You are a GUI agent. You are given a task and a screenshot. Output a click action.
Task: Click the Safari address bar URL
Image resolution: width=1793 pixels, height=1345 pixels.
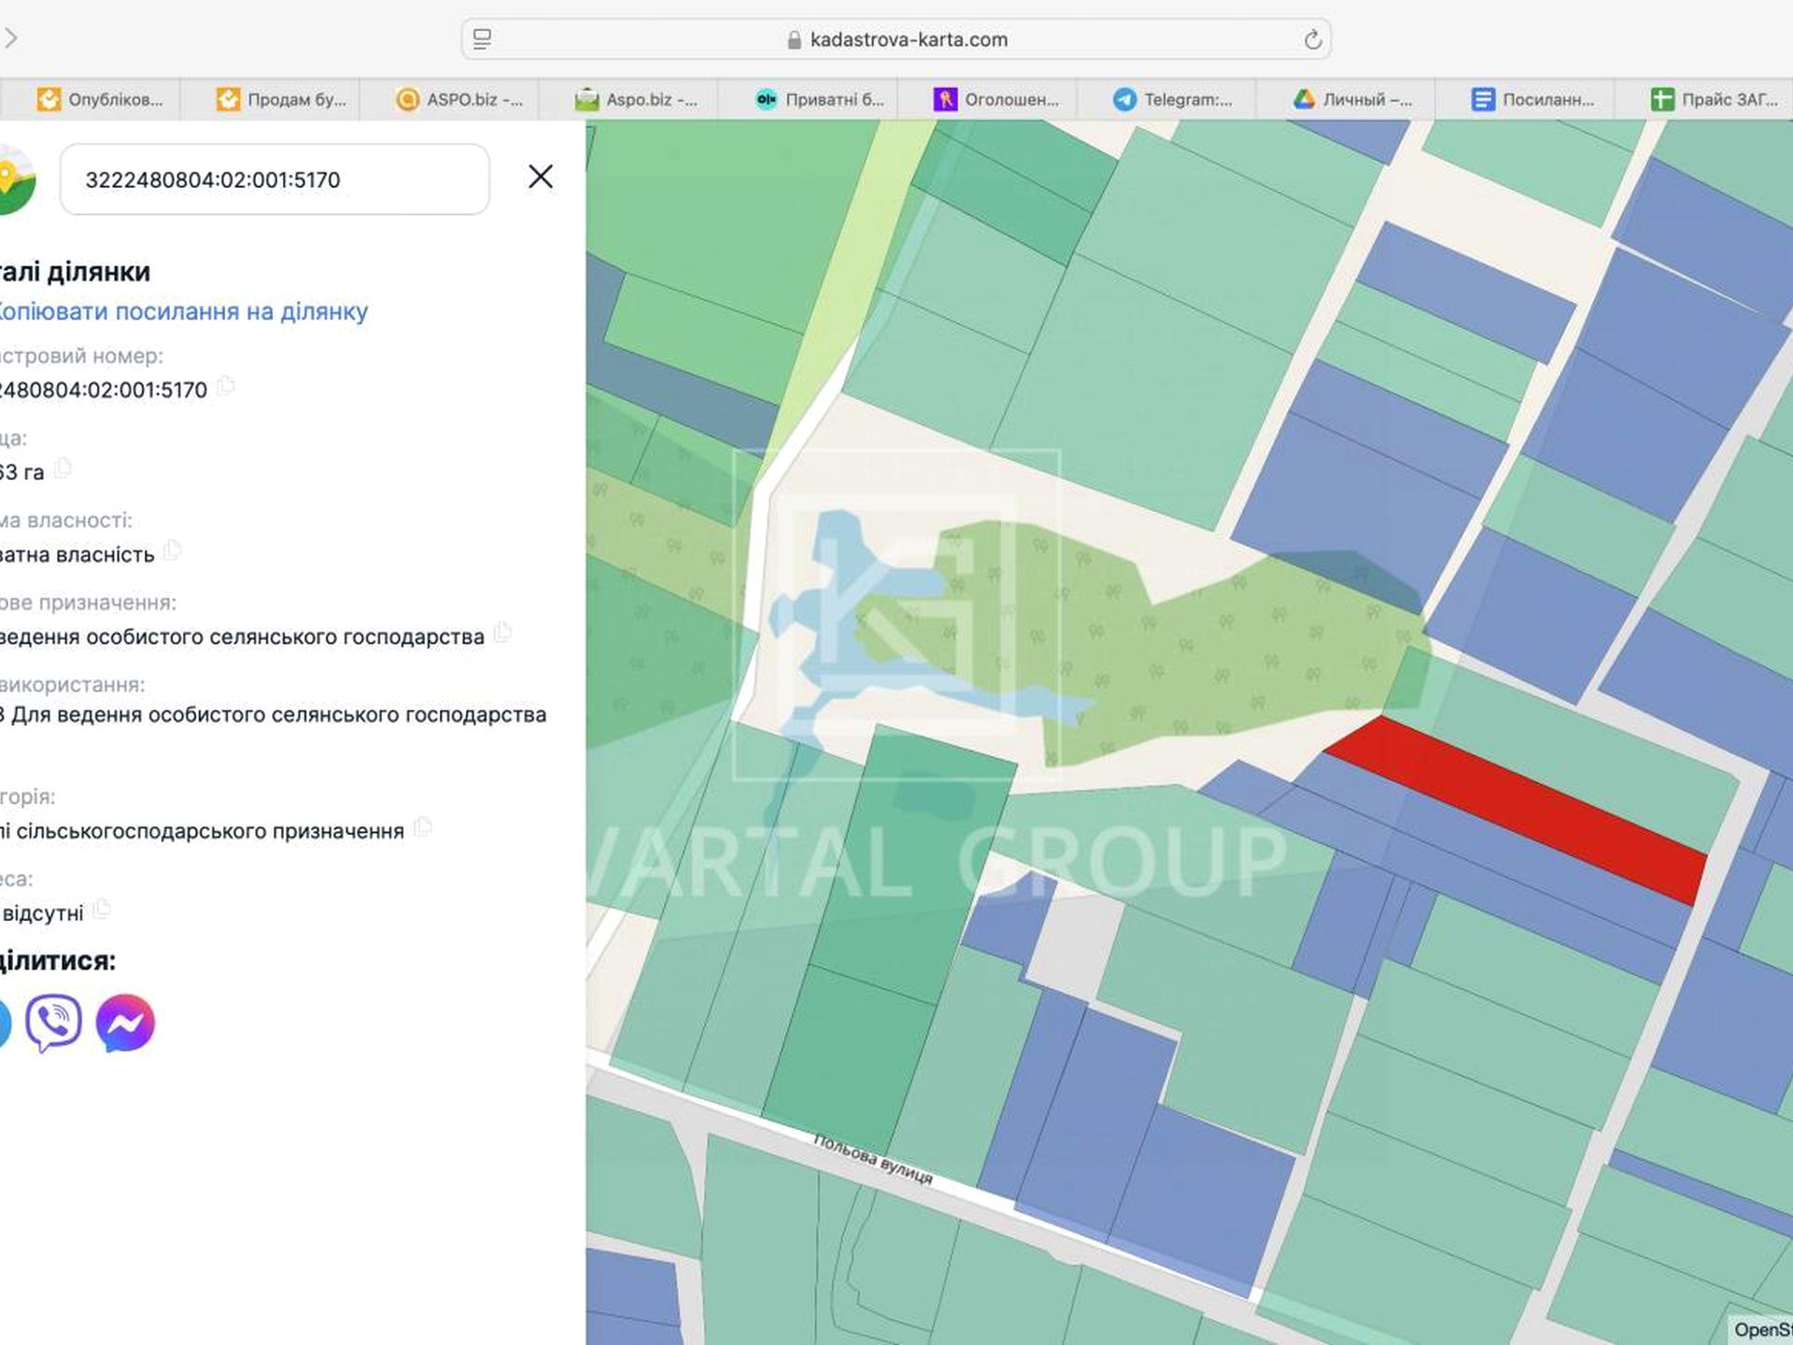908,40
